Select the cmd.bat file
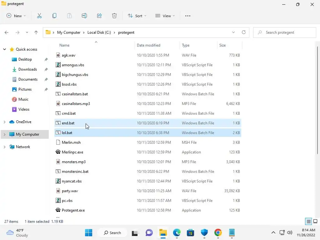 [148, 113]
